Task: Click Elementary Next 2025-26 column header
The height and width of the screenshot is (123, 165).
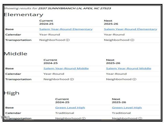Action: 111,22
